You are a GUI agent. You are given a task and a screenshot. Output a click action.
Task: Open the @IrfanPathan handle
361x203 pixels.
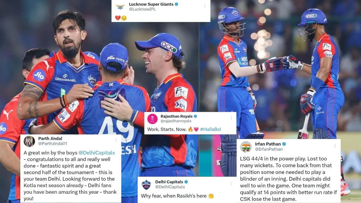coord(269,149)
